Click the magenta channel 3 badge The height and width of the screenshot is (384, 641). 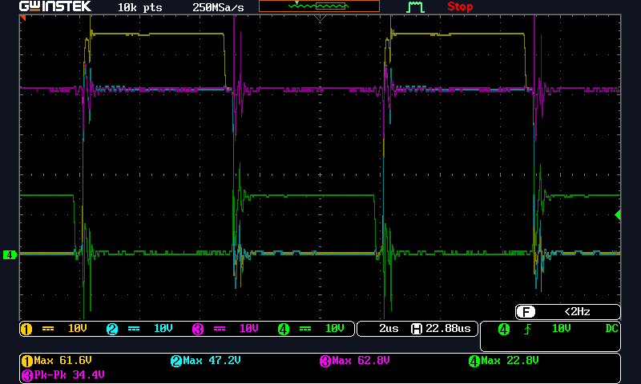(198, 329)
